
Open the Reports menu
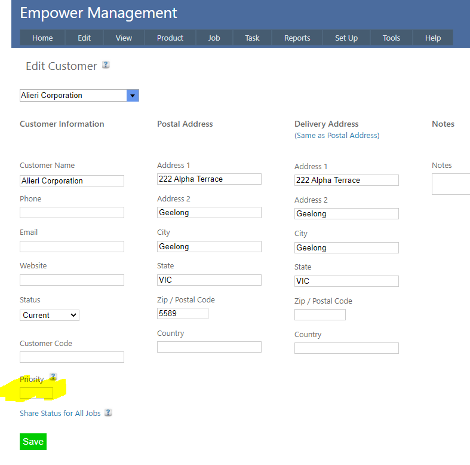pos(297,38)
